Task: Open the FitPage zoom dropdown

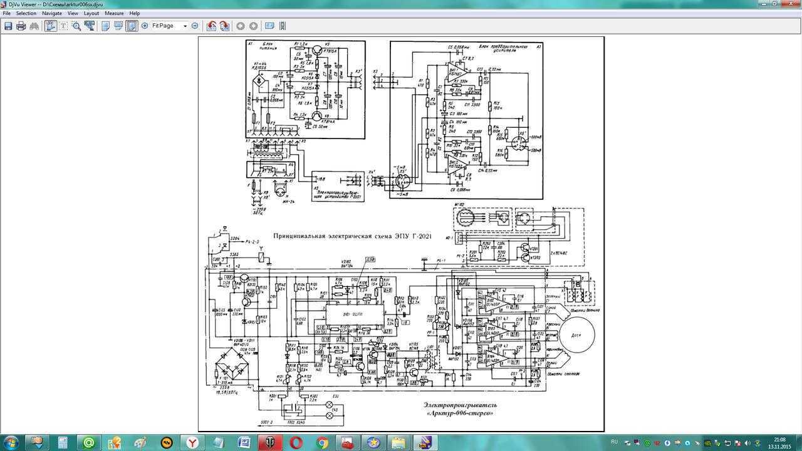Action: [x=185, y=26]
